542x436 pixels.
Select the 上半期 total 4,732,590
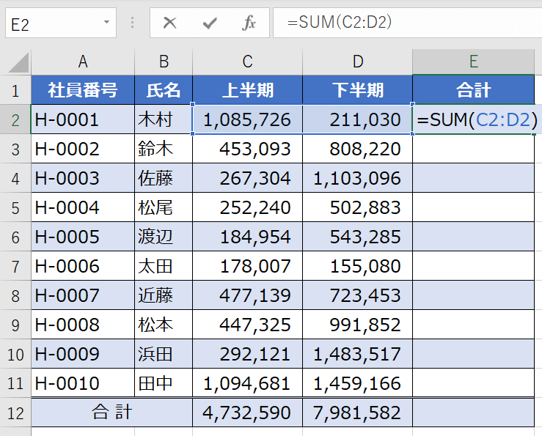click(247, 413)
